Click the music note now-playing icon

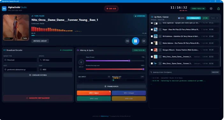coord(33,16)
